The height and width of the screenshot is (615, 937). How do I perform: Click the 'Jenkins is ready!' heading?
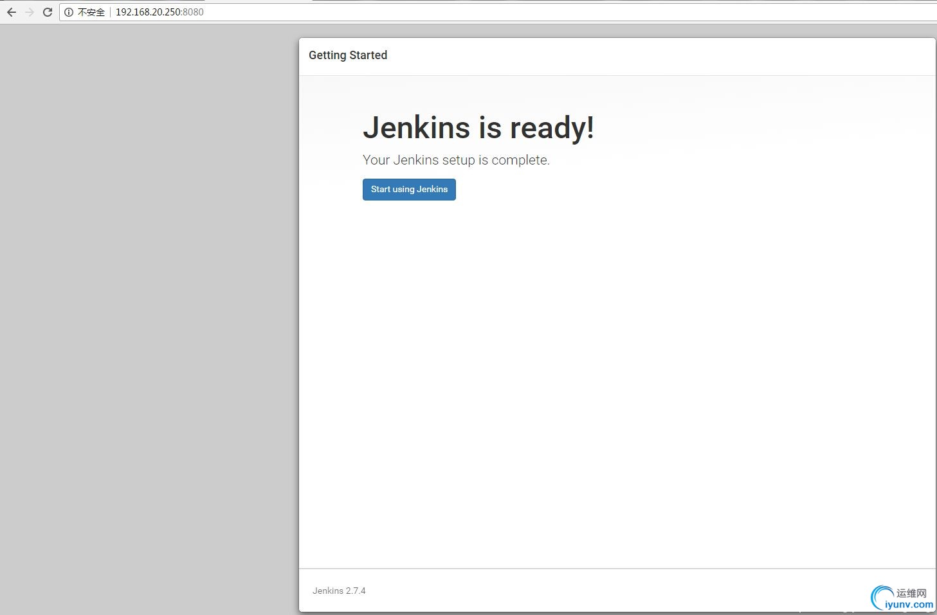(x=478, y=127)
